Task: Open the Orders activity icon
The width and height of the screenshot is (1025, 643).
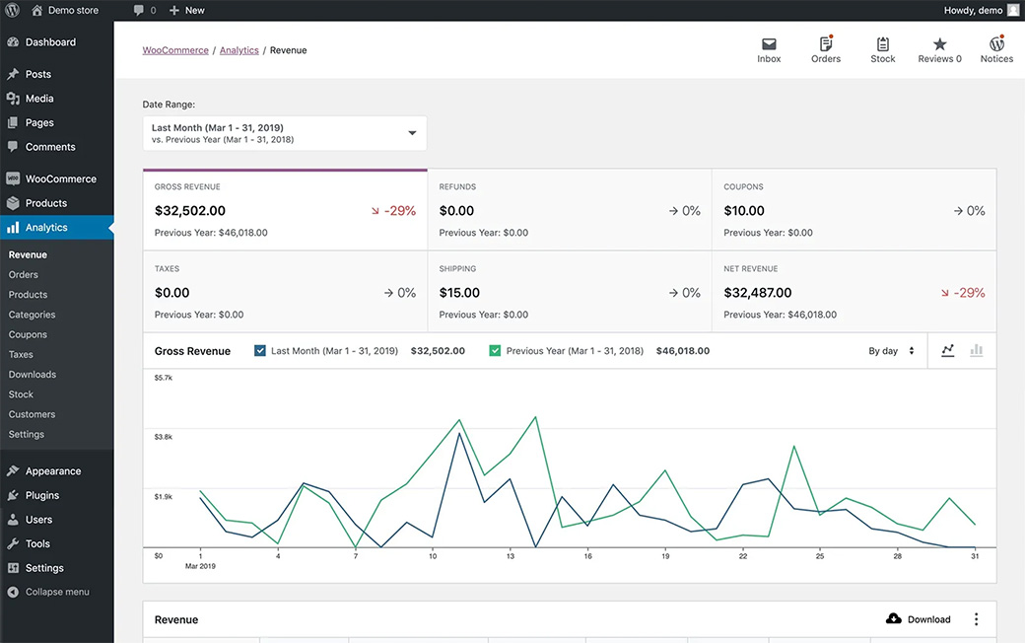Action: (x=826, y=44)
